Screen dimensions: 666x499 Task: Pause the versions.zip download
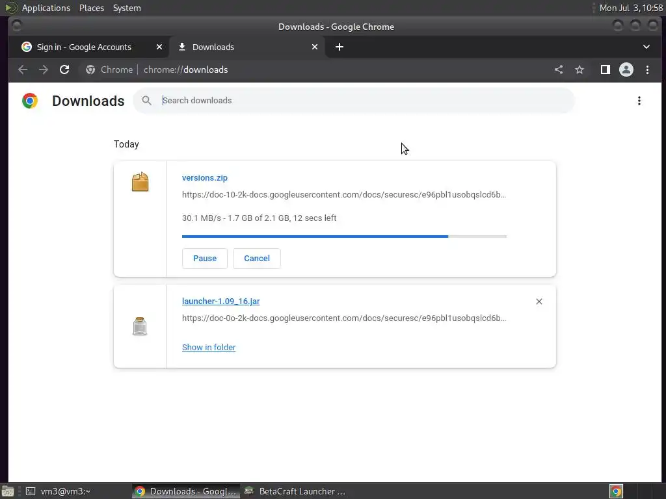coord(205,259)
